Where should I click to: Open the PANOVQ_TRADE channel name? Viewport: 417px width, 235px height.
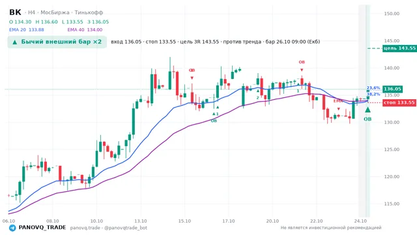42,228
